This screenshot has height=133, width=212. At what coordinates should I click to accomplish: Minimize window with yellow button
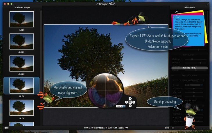8,4
